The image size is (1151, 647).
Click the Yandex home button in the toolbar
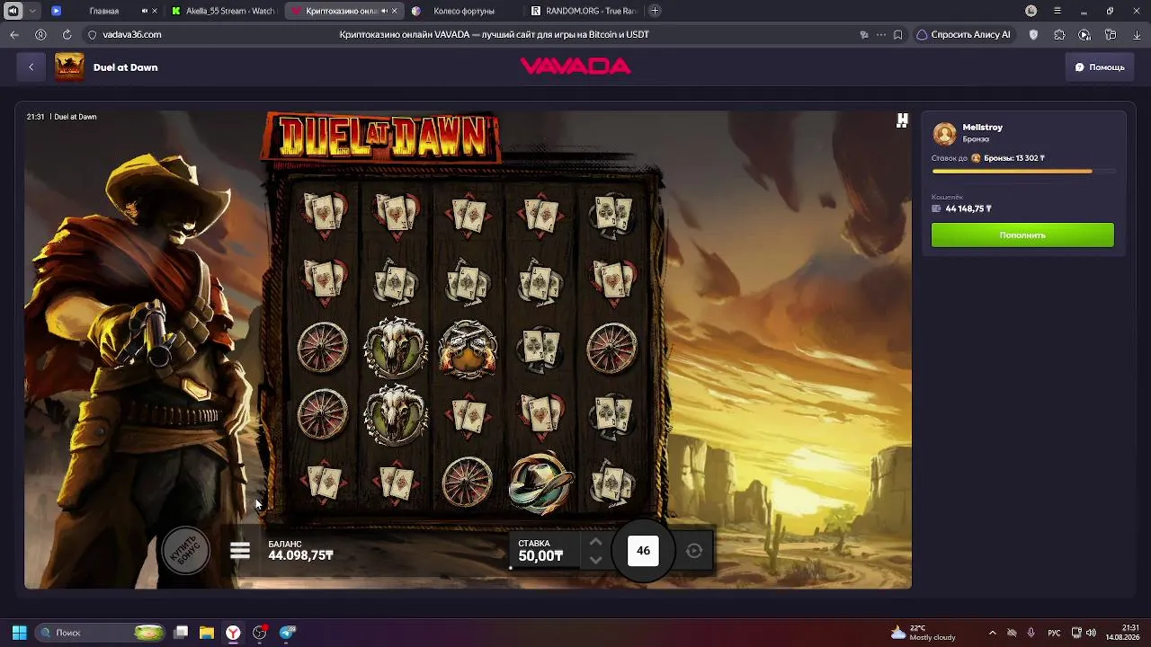point(40,35)
